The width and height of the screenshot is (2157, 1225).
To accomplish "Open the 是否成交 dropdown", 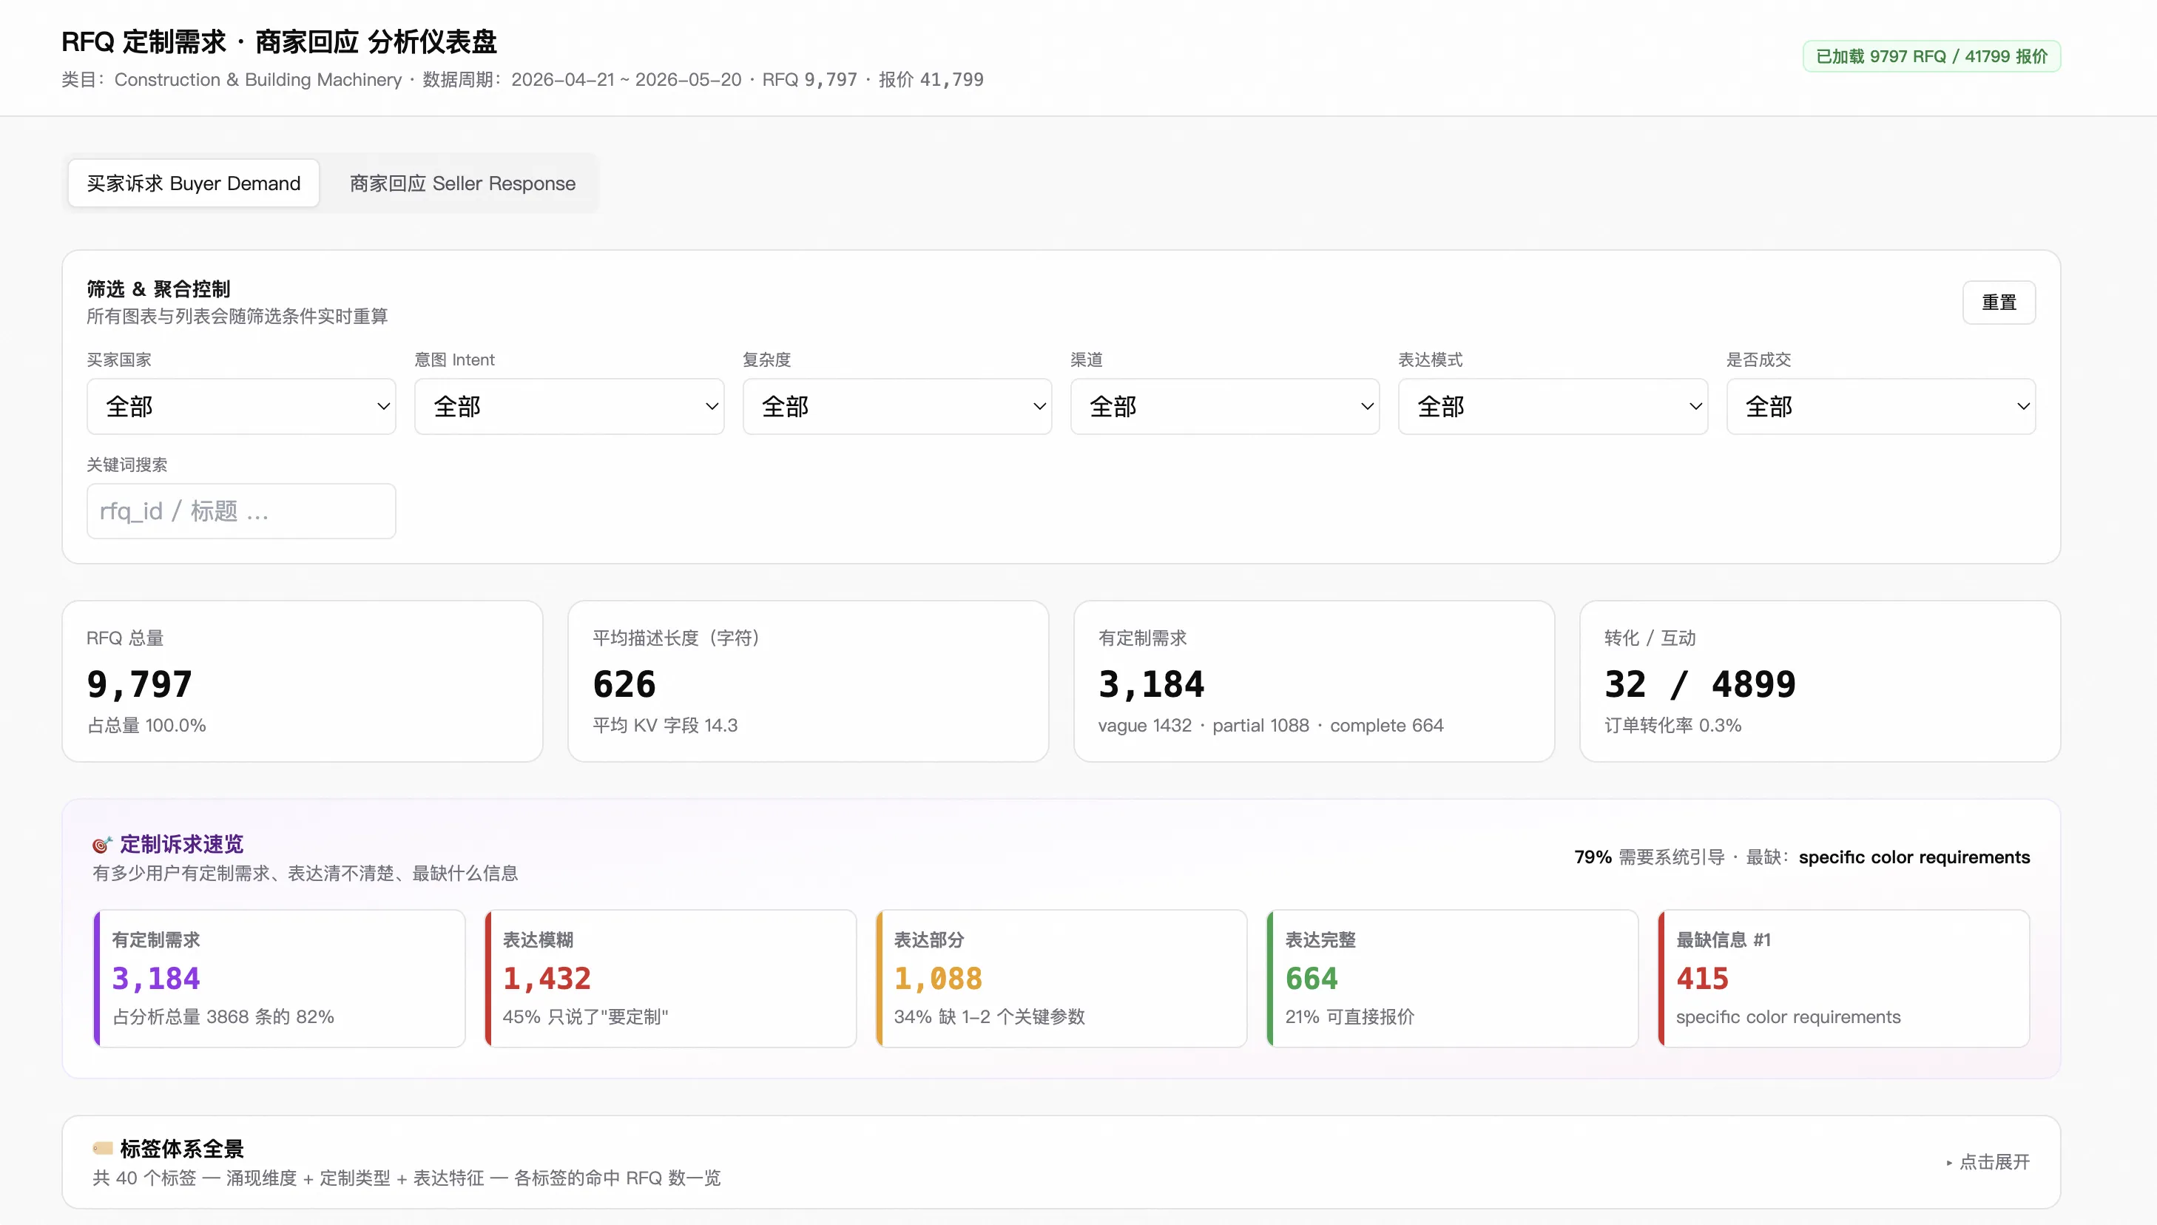I will (1881, 406).
